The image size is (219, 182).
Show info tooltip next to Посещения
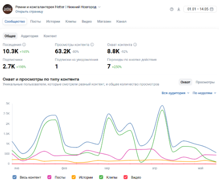(x=24, y=45)
